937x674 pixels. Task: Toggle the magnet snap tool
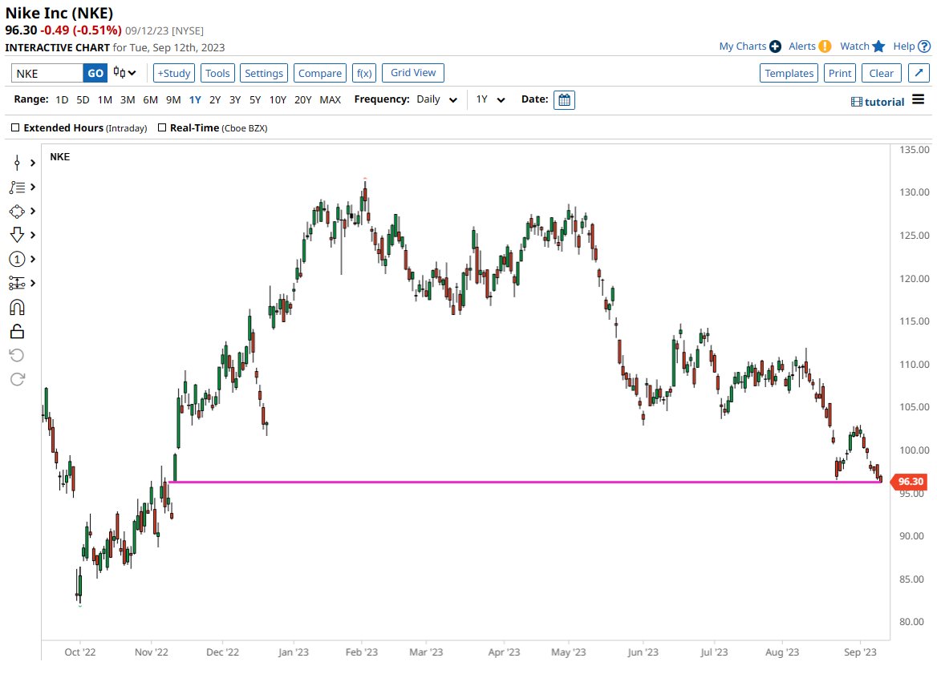(17, 307)
